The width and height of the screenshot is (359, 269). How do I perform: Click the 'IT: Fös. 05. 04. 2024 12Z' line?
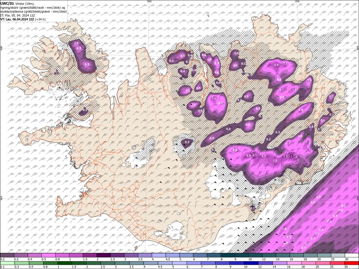point(18,15)
